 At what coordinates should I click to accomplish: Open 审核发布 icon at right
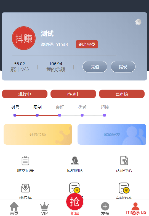(124, 188)
